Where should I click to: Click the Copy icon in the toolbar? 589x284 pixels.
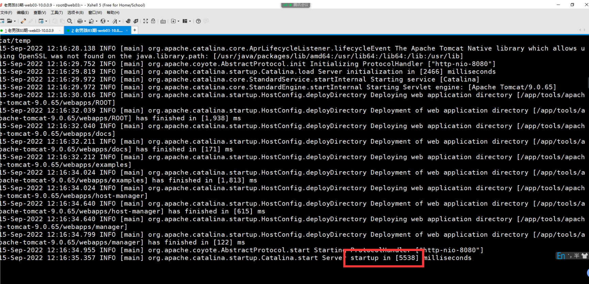[x=55, y=21]
